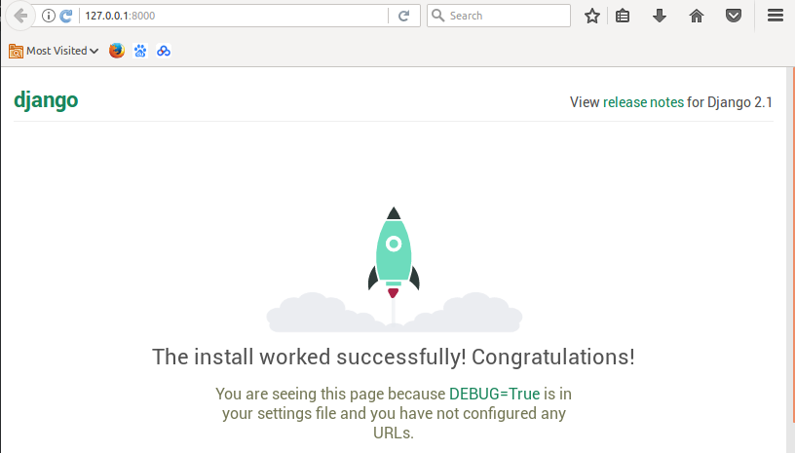Viewport: 795px width, 453px height.
Task: Go back with the back arrow button
Action: point(20,16)
